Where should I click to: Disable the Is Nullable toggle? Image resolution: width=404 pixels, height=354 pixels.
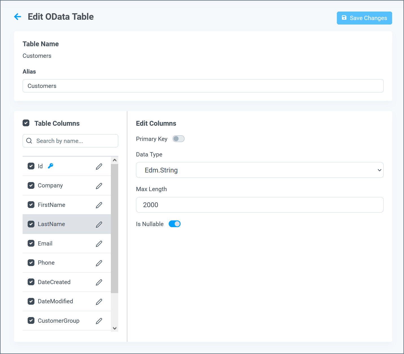coord(174,224)
